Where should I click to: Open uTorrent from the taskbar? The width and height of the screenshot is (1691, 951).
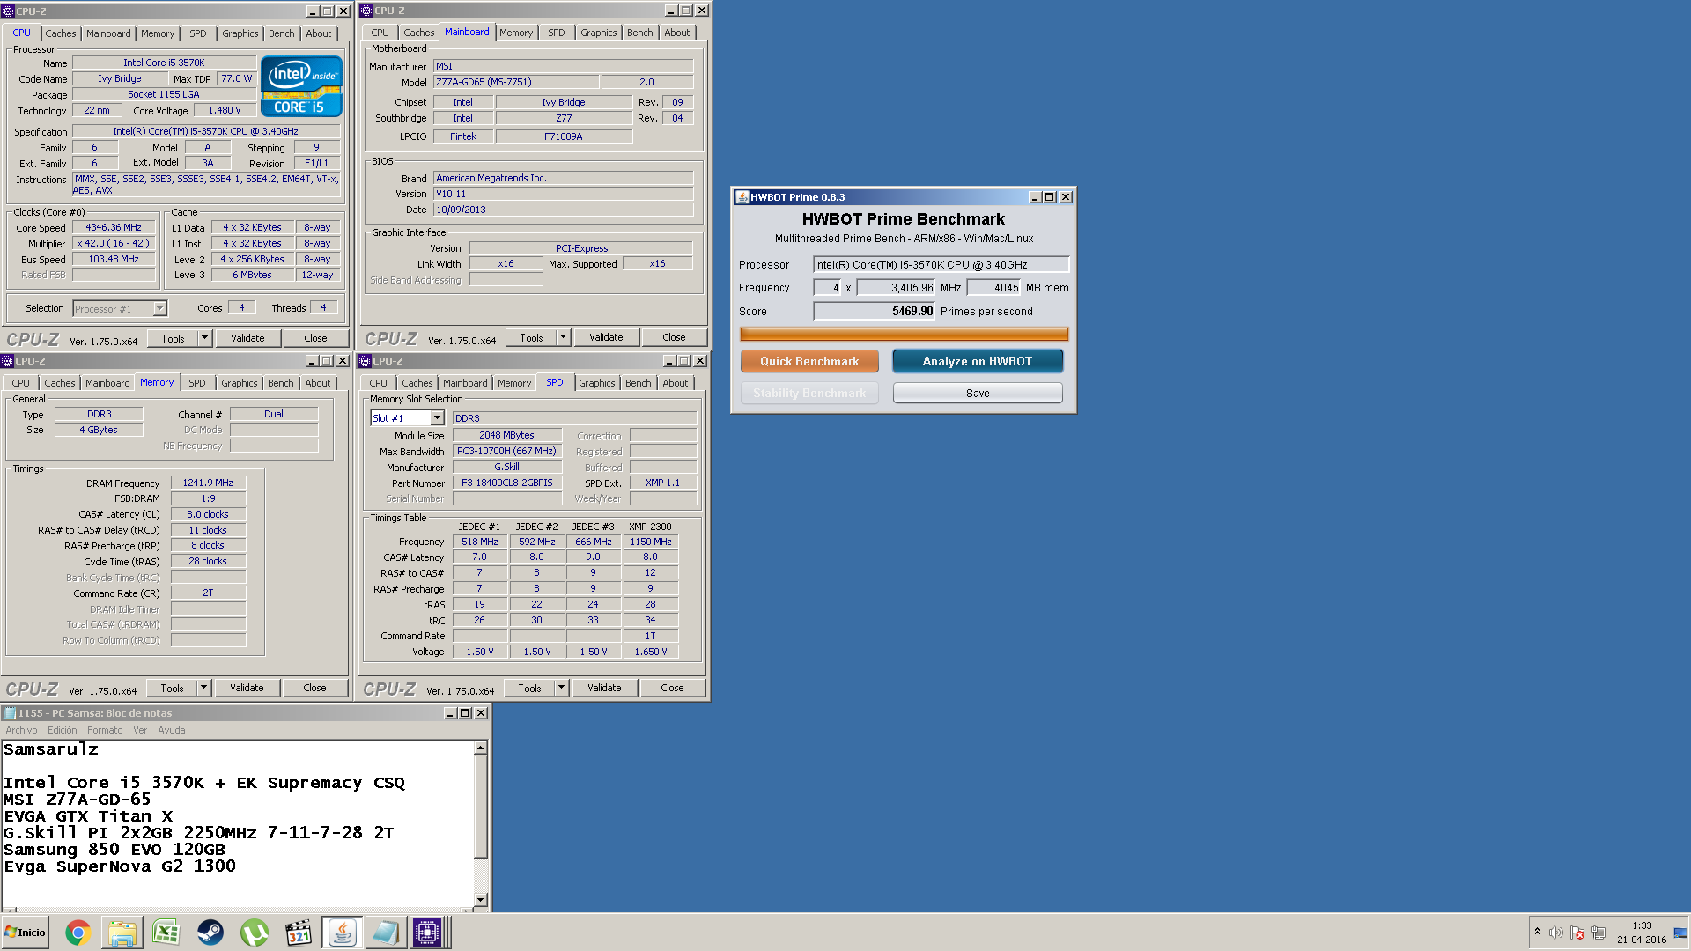click(254, 933)
